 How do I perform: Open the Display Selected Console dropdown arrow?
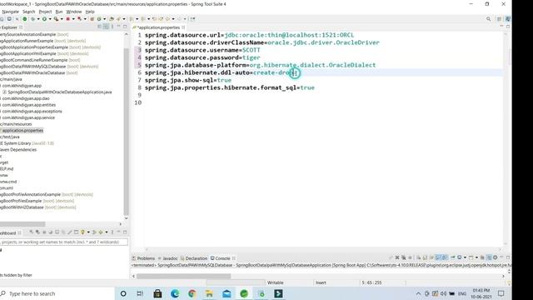(465, 257)
